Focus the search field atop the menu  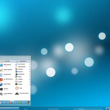pyautogui.click(x=15, y=58)
